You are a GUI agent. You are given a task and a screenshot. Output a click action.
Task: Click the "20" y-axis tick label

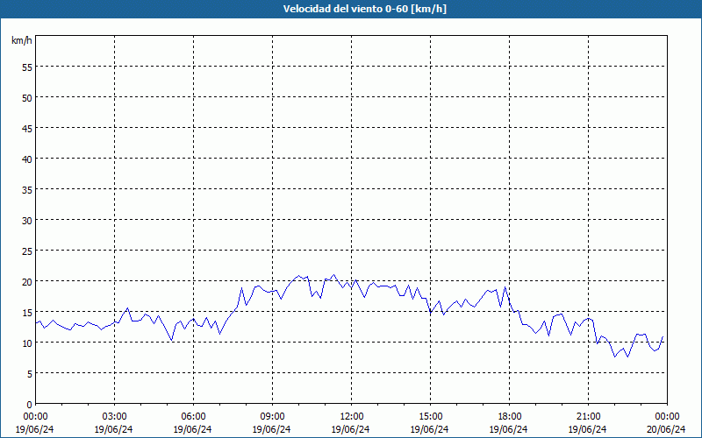coord(27,281)
